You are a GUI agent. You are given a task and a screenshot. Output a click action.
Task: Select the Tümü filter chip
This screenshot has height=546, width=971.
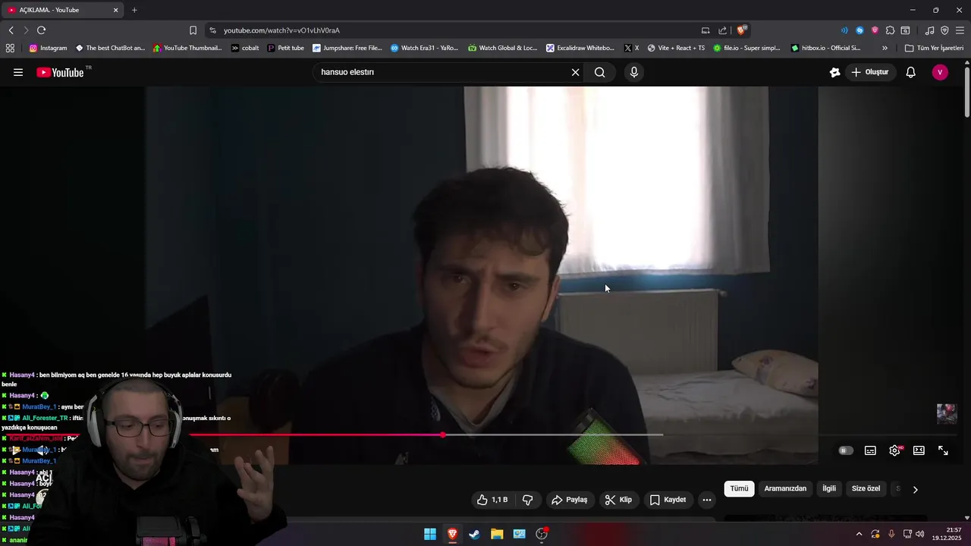pos(739,488)
